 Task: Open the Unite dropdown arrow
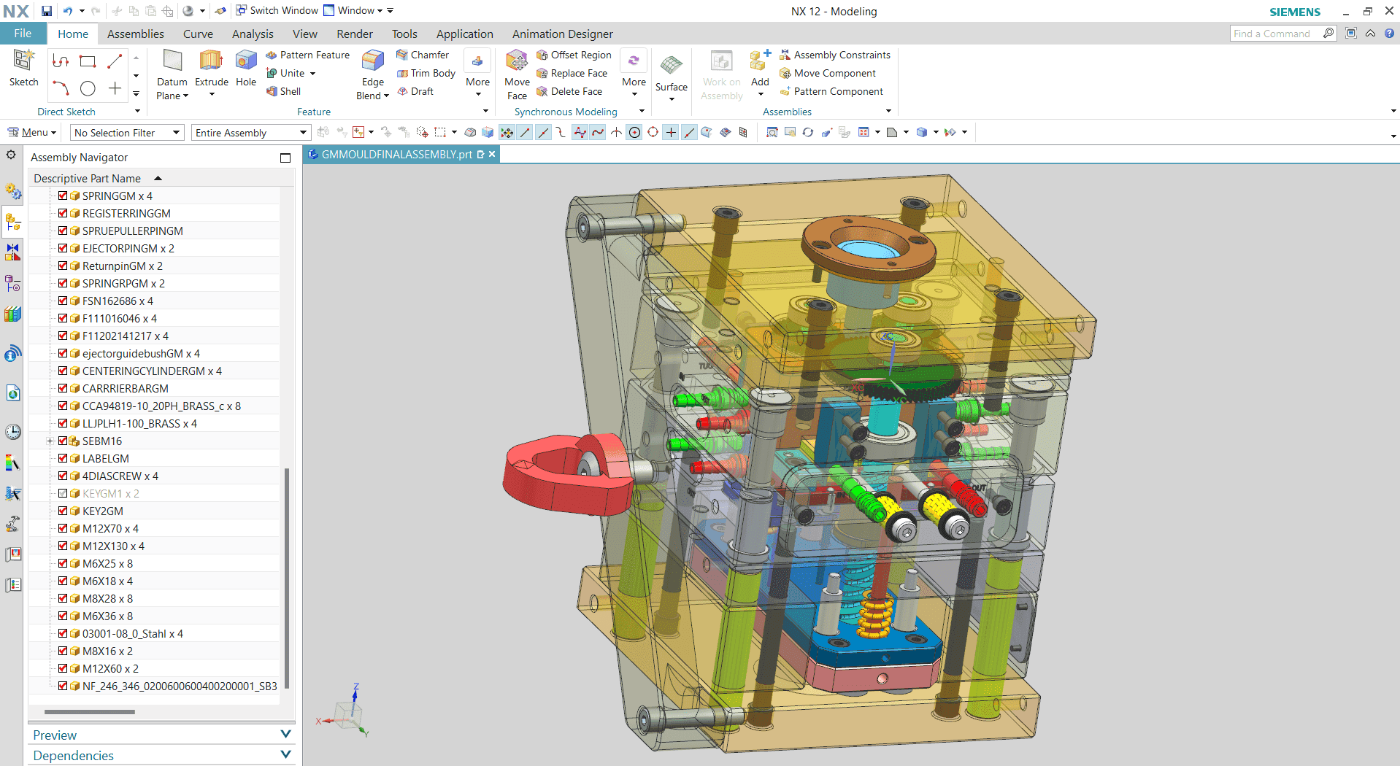(312, 74)
